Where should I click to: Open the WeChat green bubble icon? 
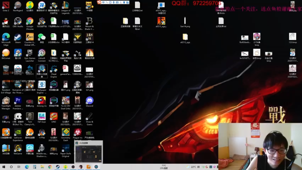(42, 38)
